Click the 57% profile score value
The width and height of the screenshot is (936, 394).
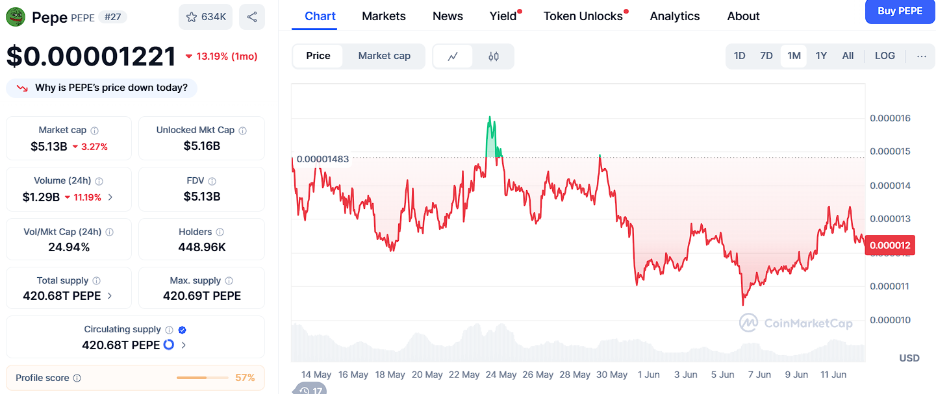[x=245, y=378]
